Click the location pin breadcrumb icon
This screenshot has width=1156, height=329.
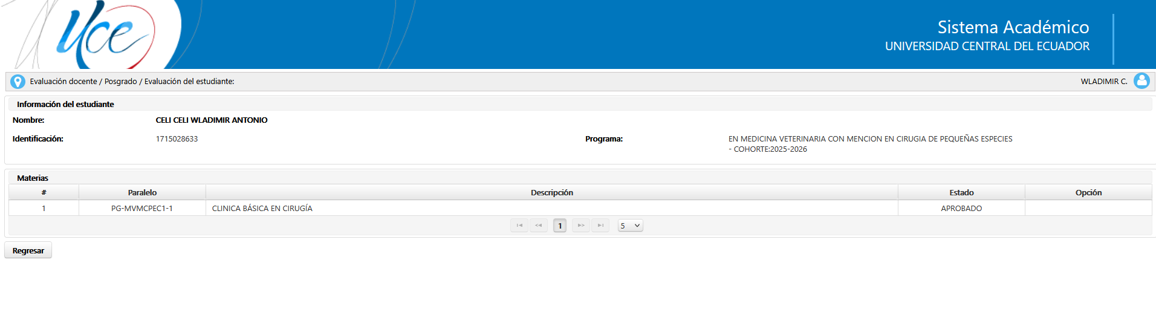18,82
